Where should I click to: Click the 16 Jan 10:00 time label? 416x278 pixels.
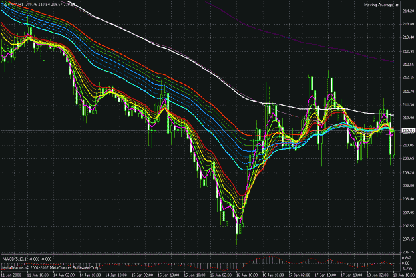click(x=247, y=275)
